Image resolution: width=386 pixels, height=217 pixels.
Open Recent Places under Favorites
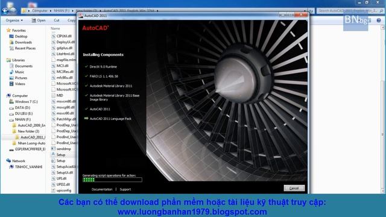(x=25, y=48)
